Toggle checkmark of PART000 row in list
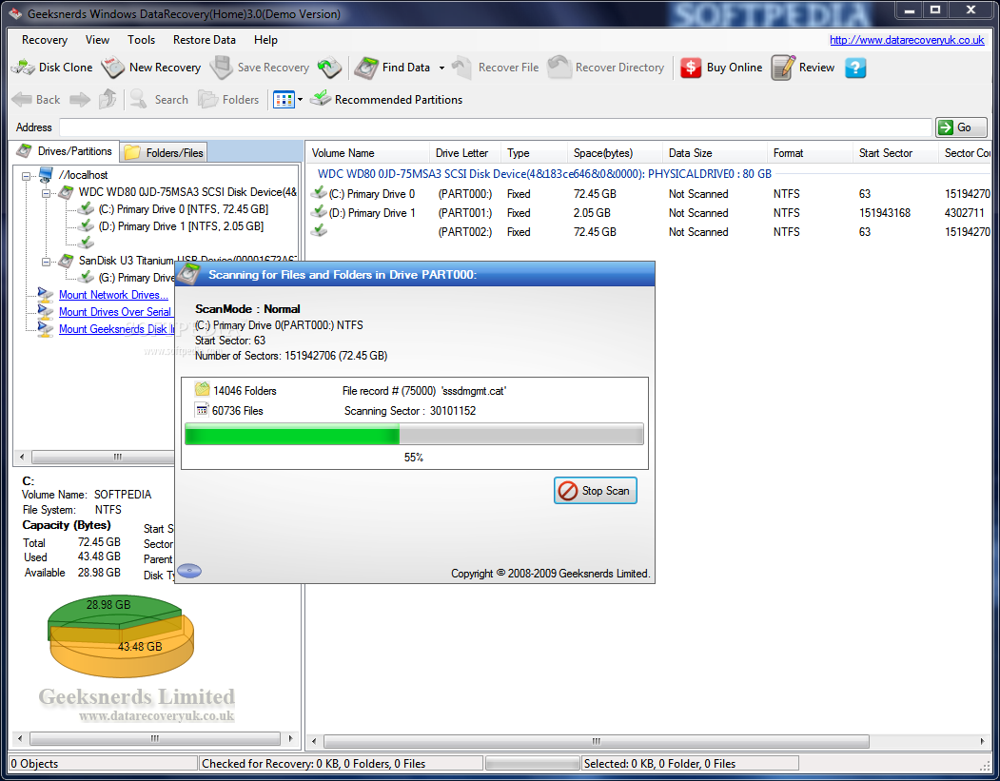Image resolution: width=1000 pixels, height=781 pixels. (x=318, y=192)
